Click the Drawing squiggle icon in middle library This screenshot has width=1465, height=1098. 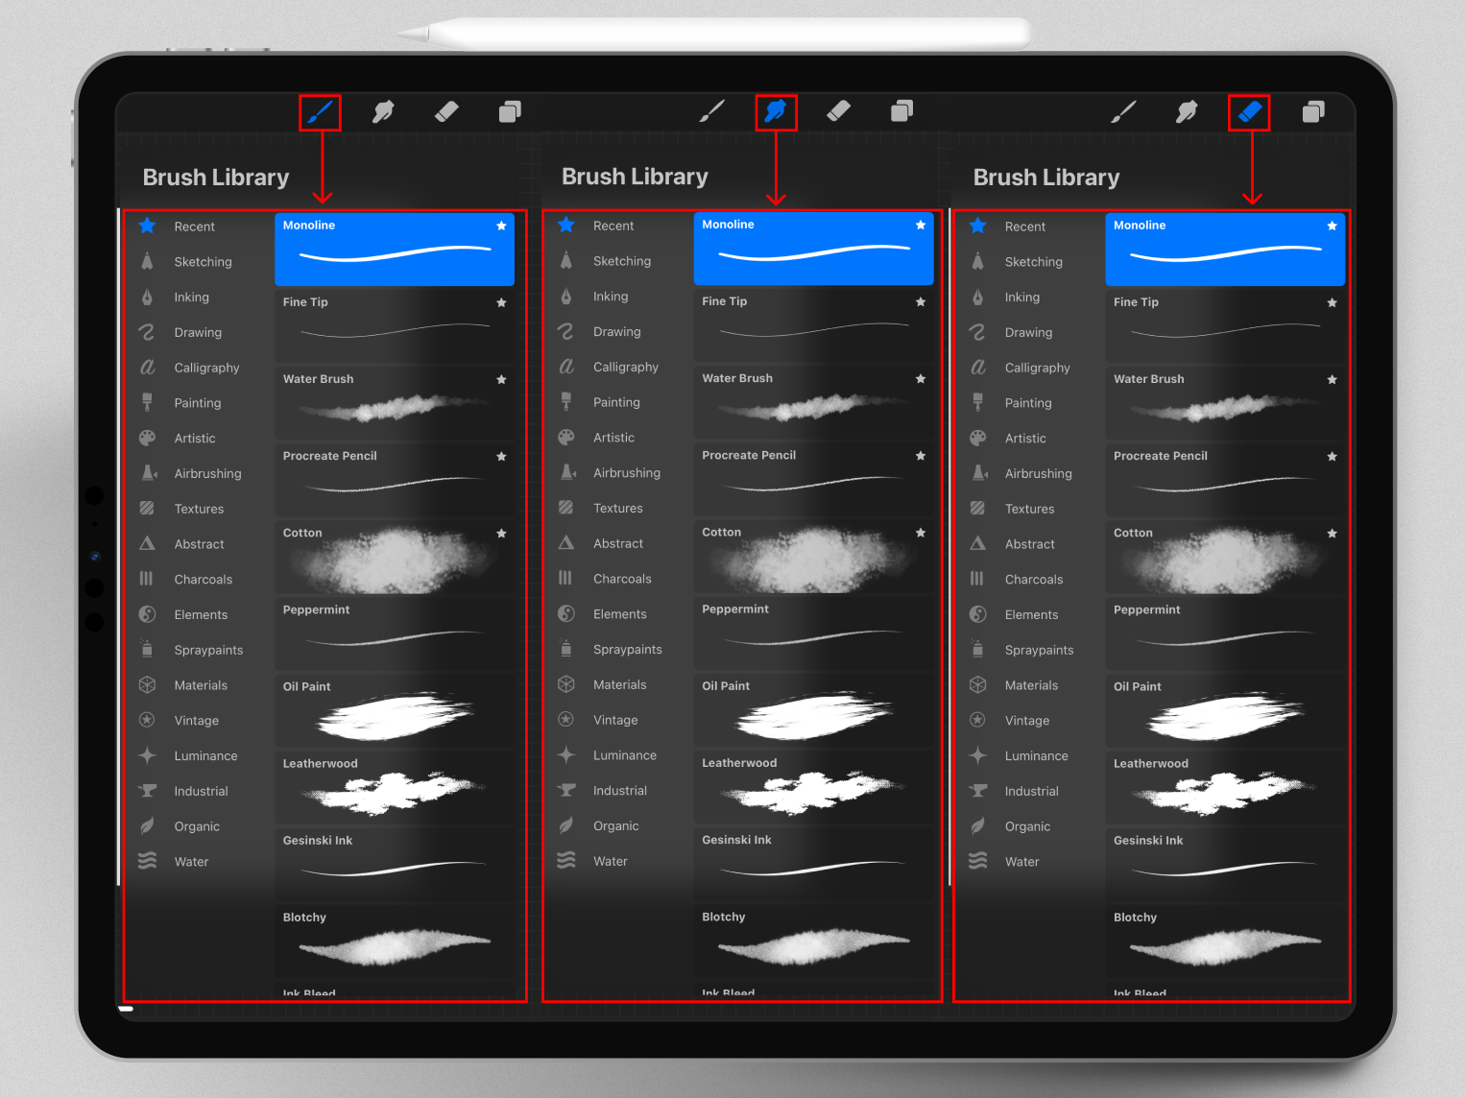point(566,331)
